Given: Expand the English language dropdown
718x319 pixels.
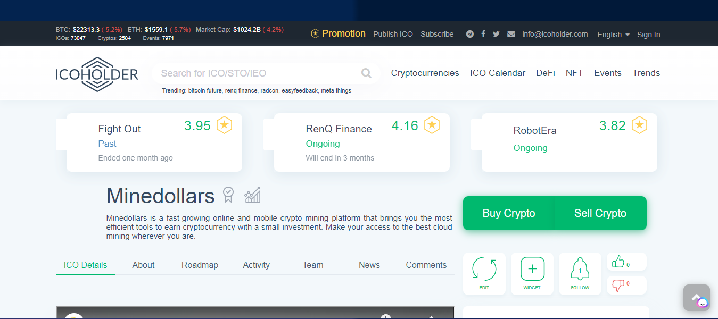Looking at the screenshot, I should [x=613, y=35].
